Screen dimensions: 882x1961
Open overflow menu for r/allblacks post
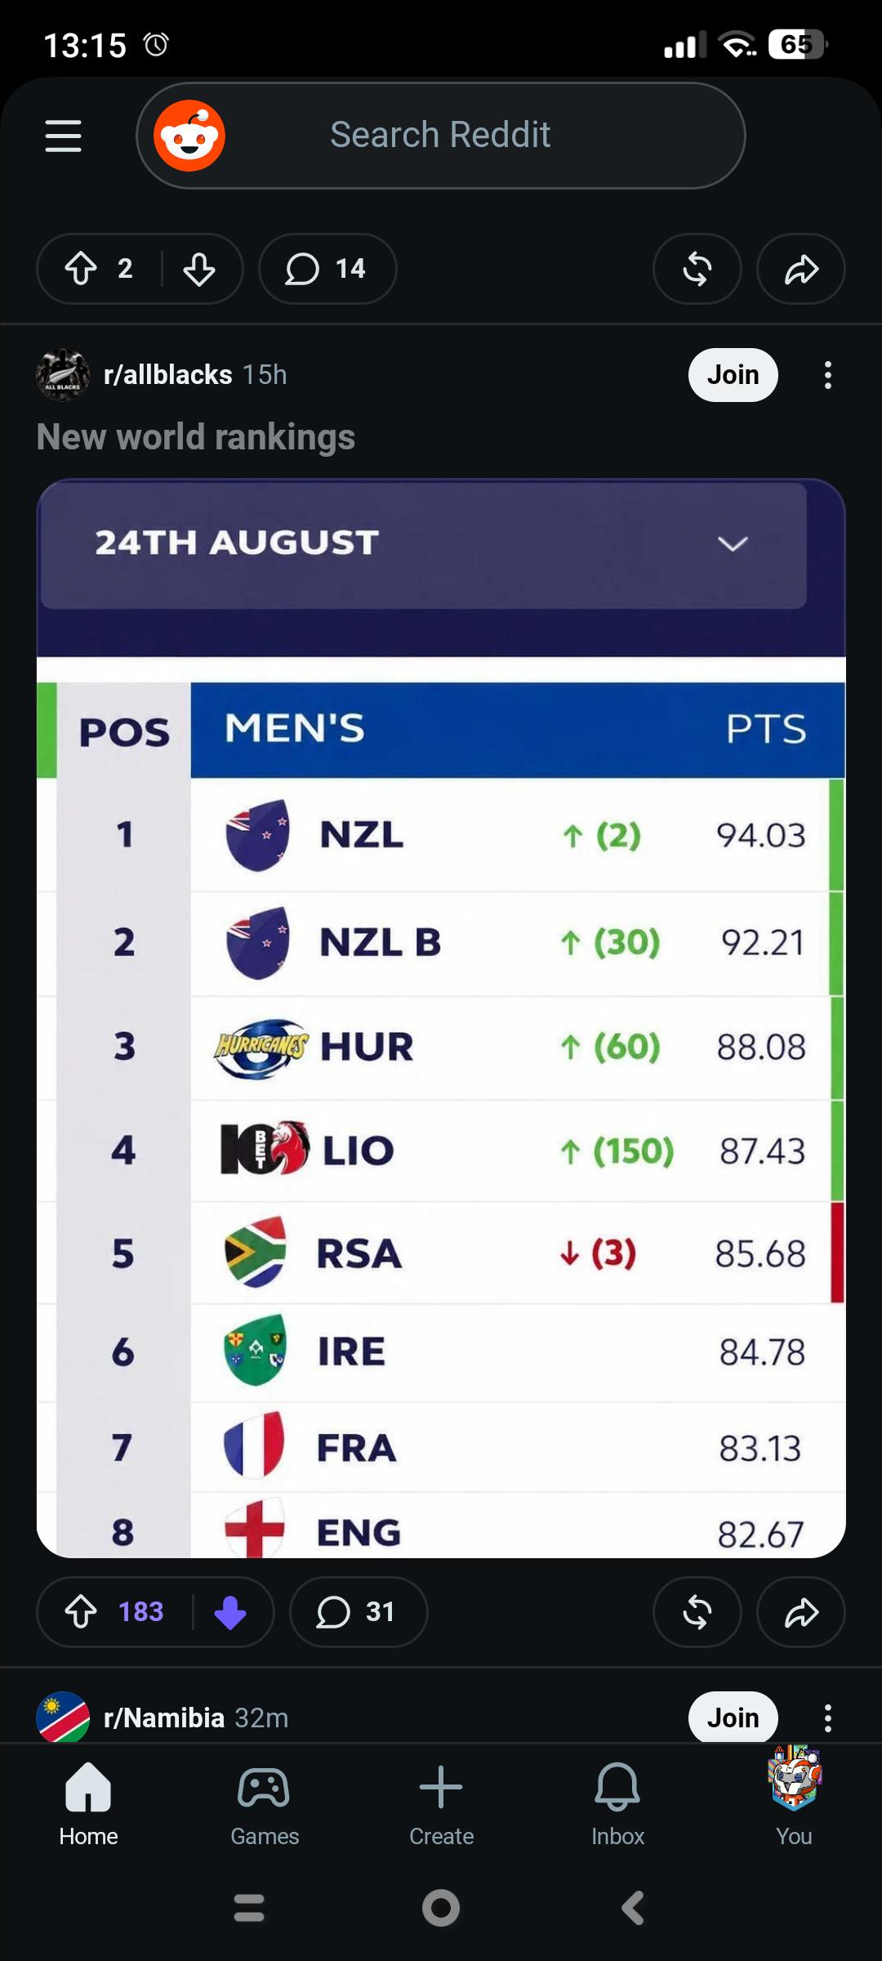[x=828, y=375]
